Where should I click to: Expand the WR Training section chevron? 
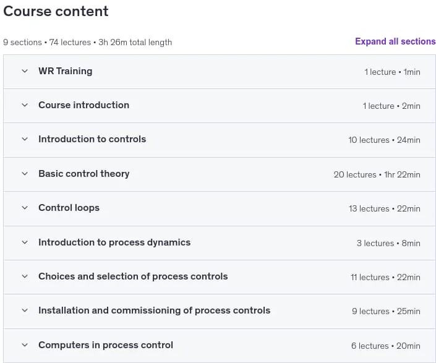[x=25, y=71]
